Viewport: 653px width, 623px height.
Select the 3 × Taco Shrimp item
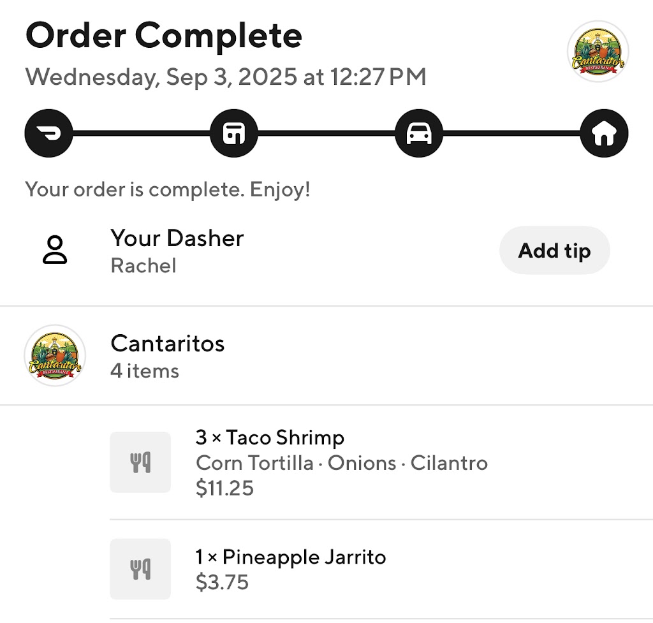pos(270,438)
